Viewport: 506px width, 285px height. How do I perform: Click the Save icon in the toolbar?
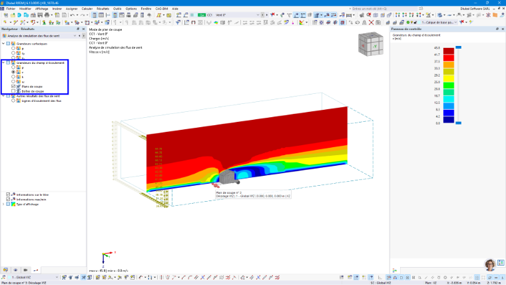40,15
